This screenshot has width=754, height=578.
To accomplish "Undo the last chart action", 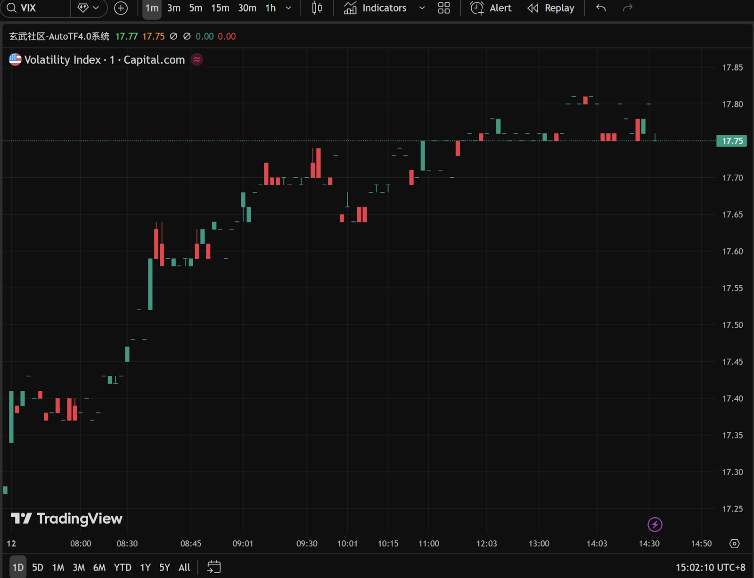I will click(601, 8).
